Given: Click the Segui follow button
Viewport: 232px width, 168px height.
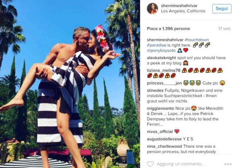Looking at the screenshot, I should [x=222, y=8].
